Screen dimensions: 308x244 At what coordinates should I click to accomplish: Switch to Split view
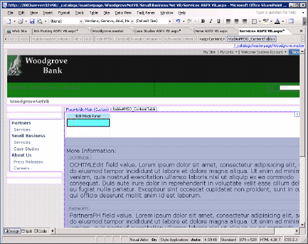click(x=27, y=231)
